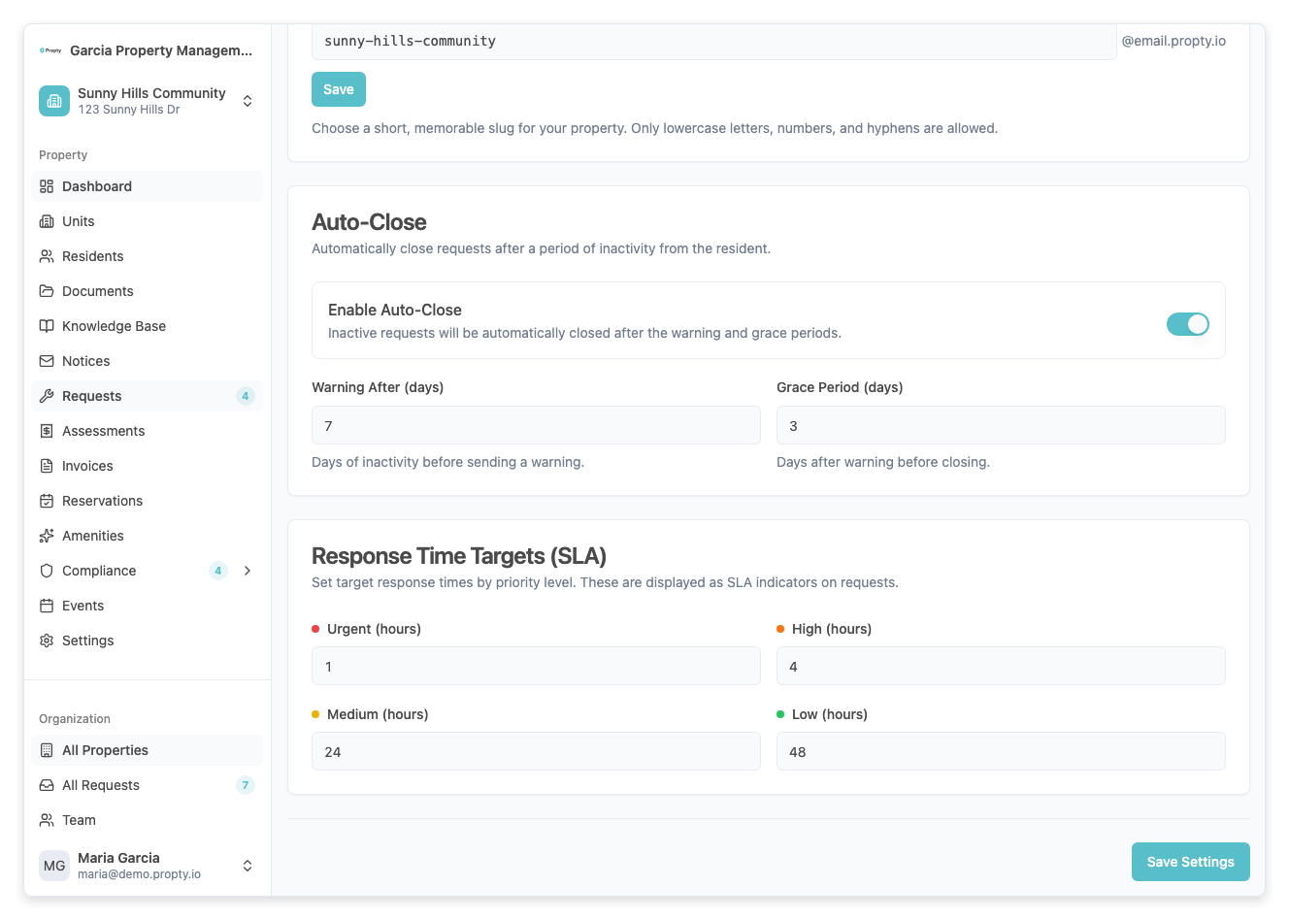This screenshot has height=920, width=1289.
Task: Click the Team people icon
Action: click(47, 820)
